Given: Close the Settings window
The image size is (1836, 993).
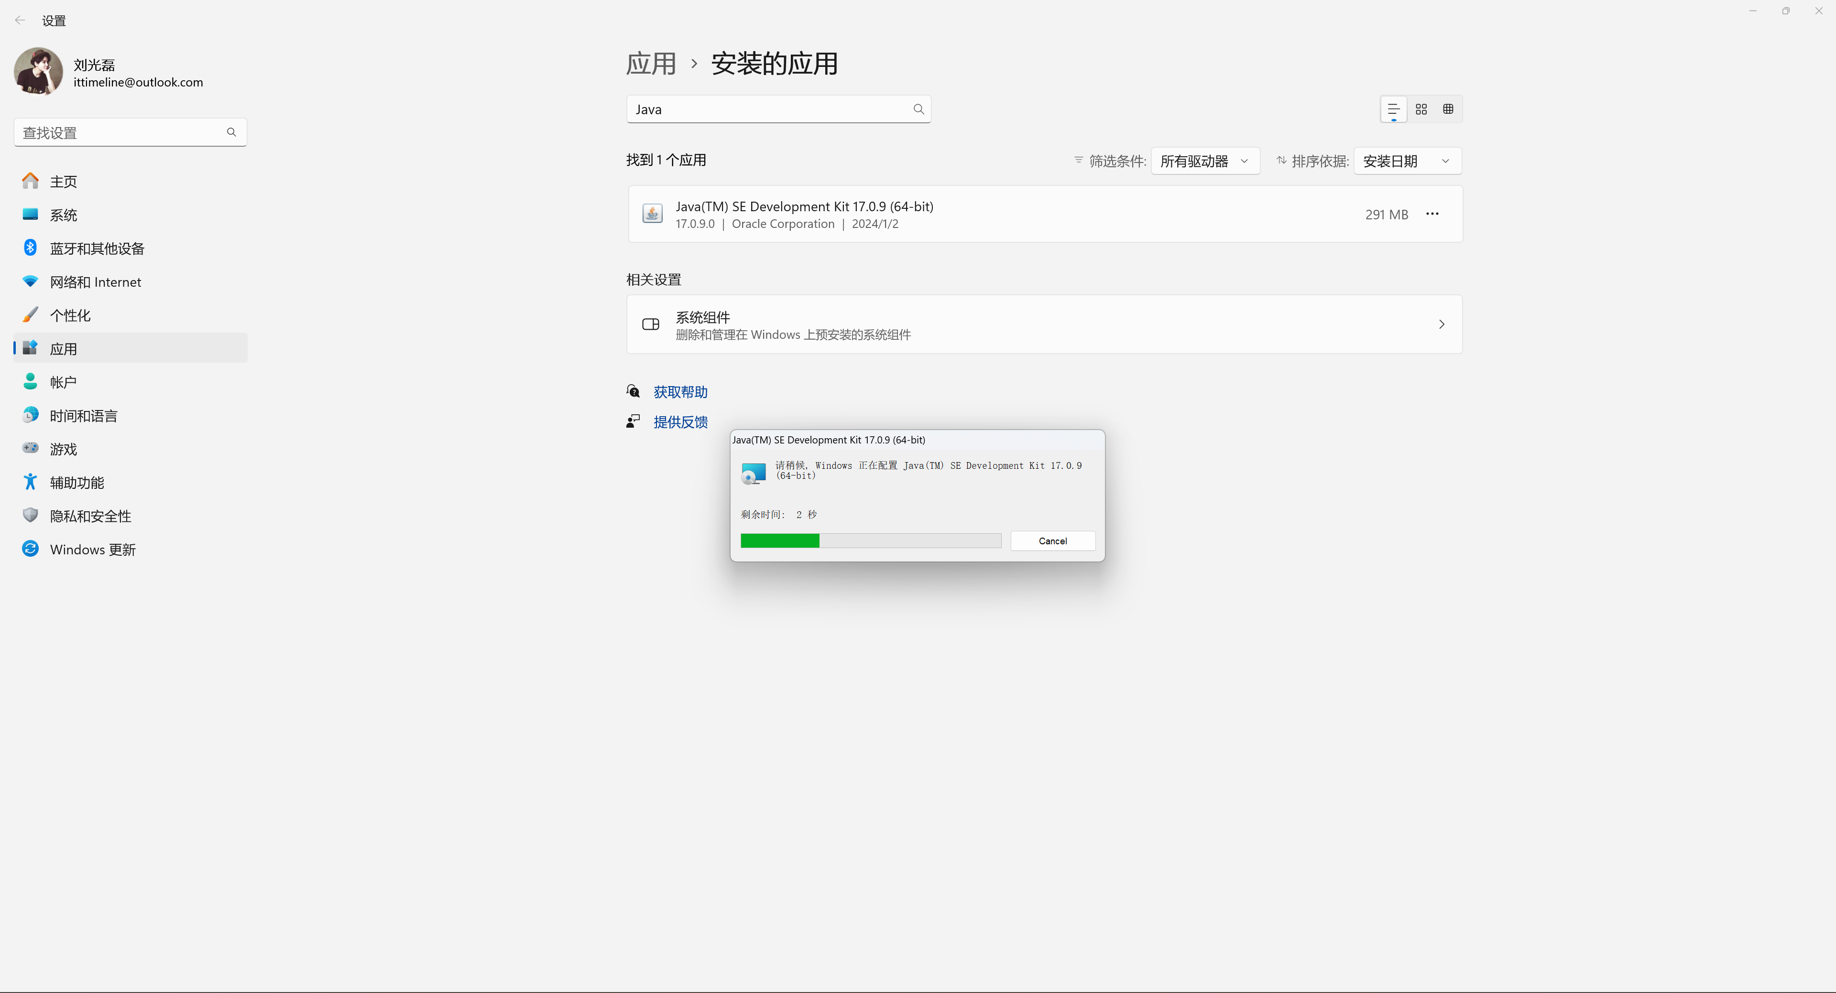Looking at the screenshot, I should (x=1818, y=11).
